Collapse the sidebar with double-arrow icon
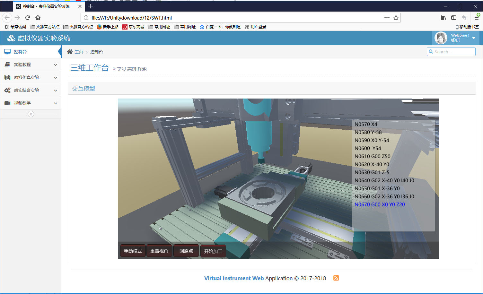Screen dimensions: 483x294 pyautogui.click(x=31, y=114)
